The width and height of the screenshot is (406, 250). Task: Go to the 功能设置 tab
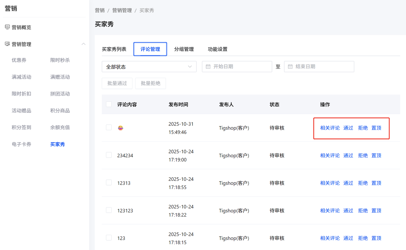pos(217,49)
